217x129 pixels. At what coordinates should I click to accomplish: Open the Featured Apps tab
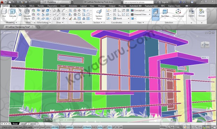click(151, 6)
